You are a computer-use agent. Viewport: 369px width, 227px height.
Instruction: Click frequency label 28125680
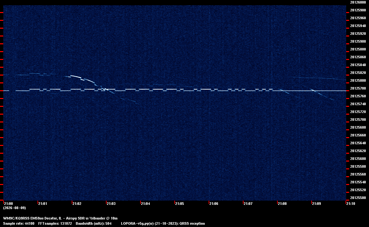click(x=358, y=127)
